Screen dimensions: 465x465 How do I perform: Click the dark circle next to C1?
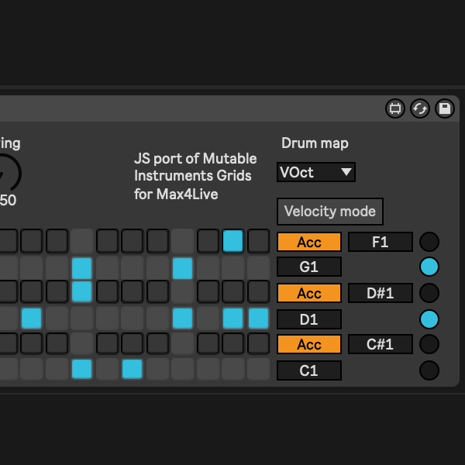coord(429,370)
